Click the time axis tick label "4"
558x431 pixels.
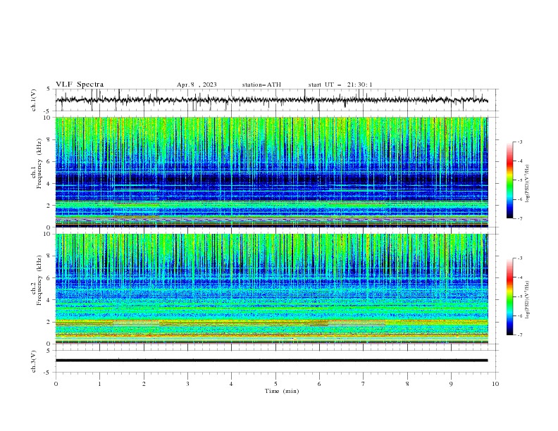click(232, 384)
